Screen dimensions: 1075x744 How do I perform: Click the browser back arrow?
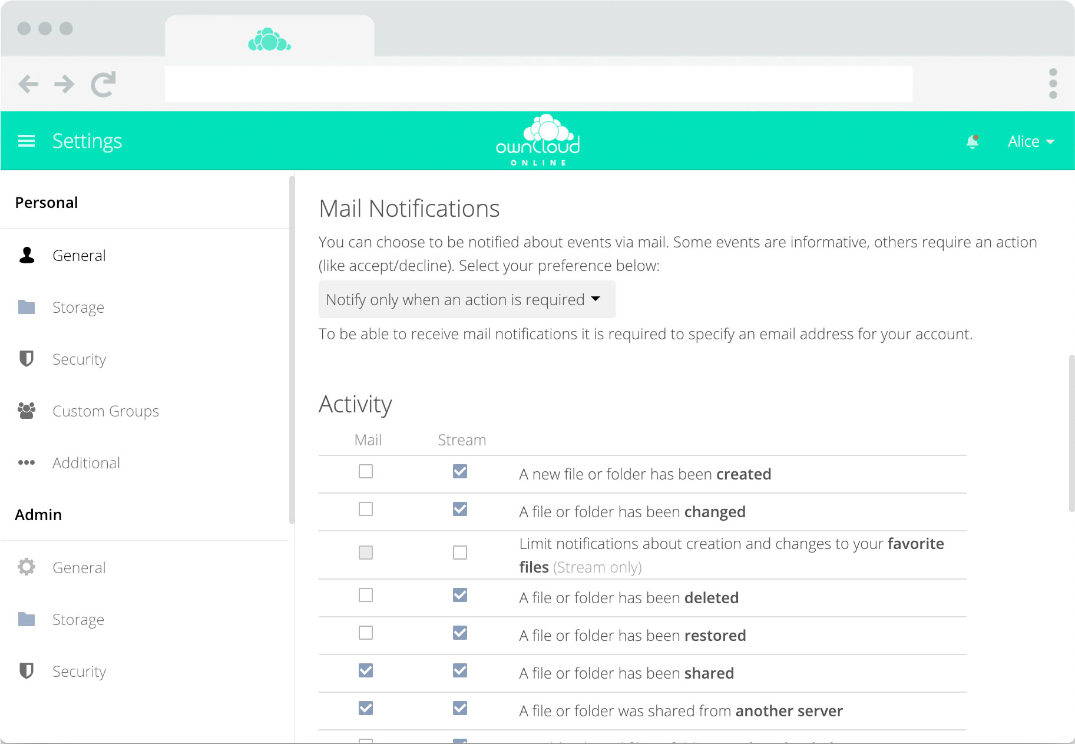click(x=28, y=84)
